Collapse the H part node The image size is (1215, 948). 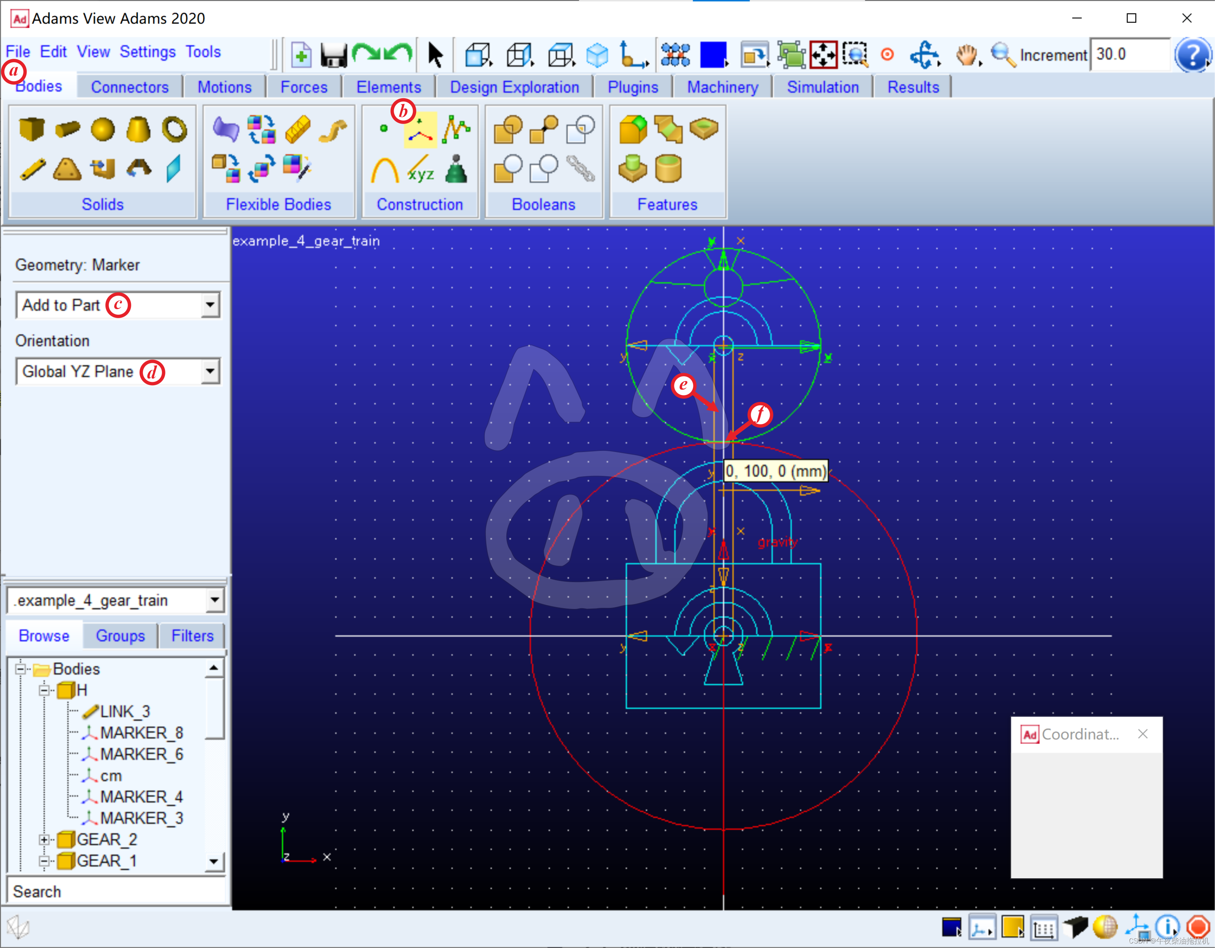pyautogui.click(x=44, y=690)
